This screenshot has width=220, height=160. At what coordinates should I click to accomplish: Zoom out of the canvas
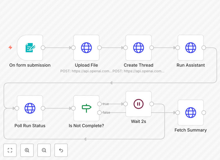tap(44, 150)
